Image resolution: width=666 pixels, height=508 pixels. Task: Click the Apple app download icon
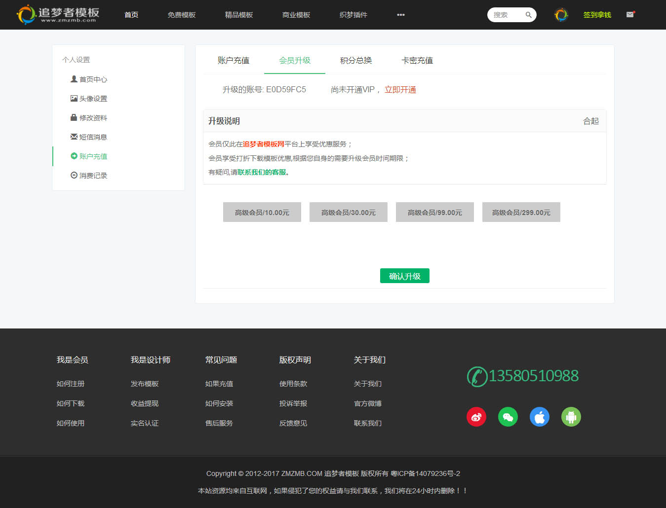(539, 417)
